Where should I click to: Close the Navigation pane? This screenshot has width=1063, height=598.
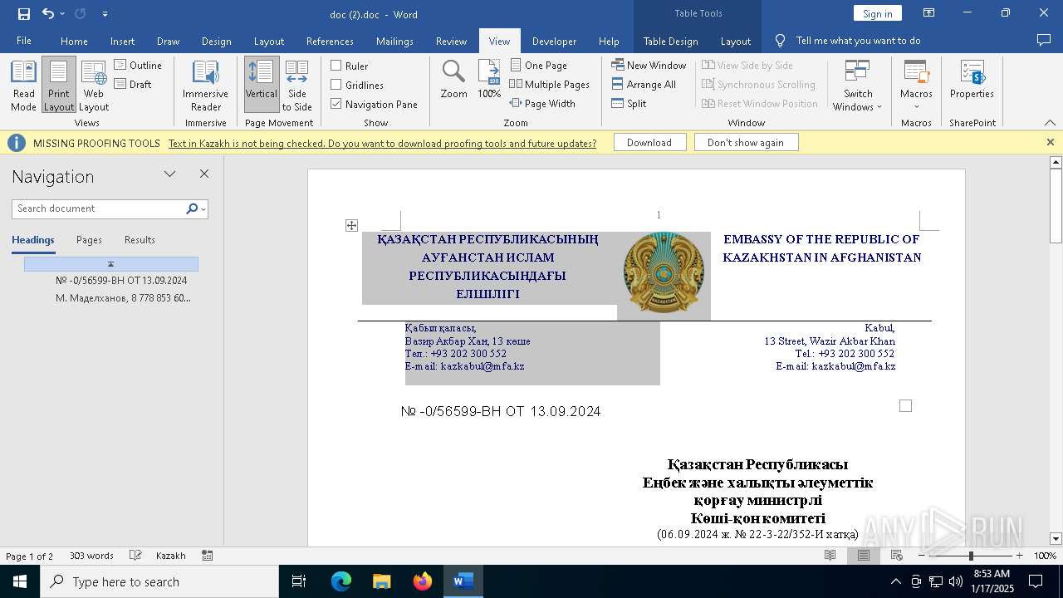(204, 174)
